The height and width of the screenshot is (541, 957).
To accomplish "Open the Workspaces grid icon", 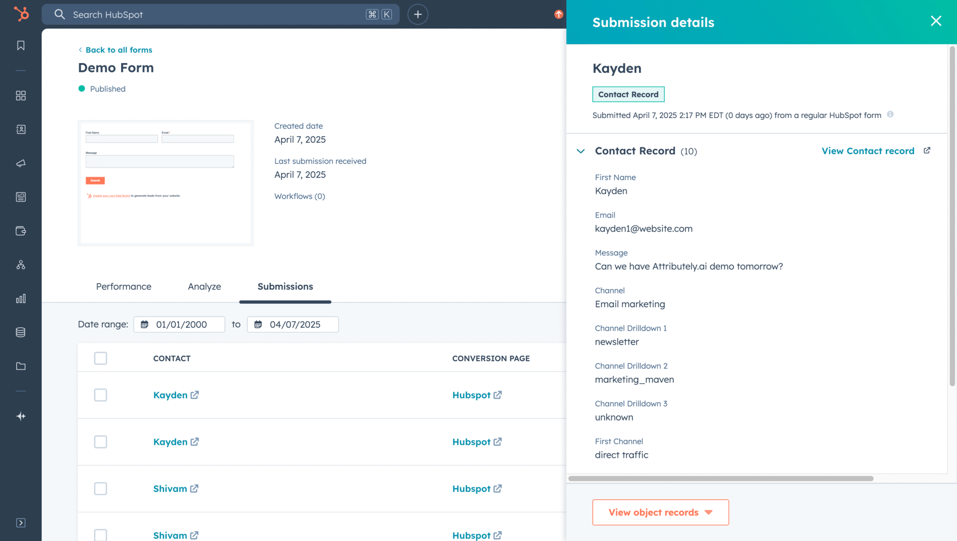I will [x=20, y=95].
